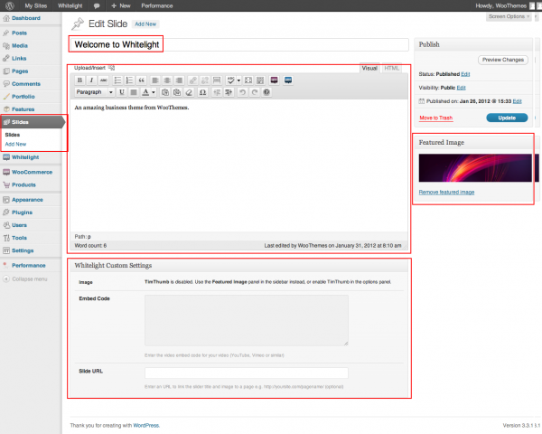The width and height of the screenshot is (542, 434).
Task: Open Media menu
Action: coord(20,46)
